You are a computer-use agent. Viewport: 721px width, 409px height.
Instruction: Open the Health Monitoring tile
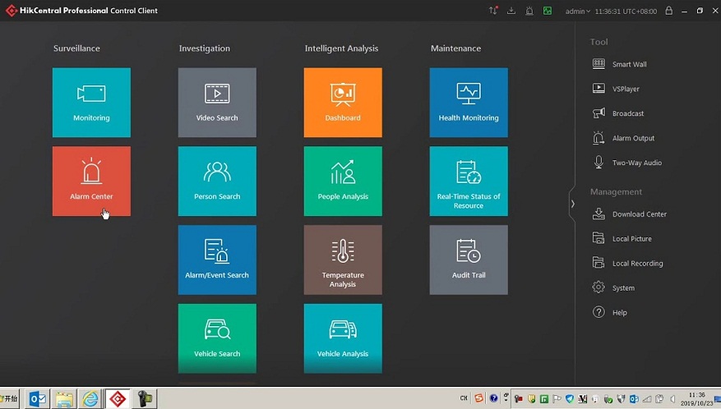(469, 103)
